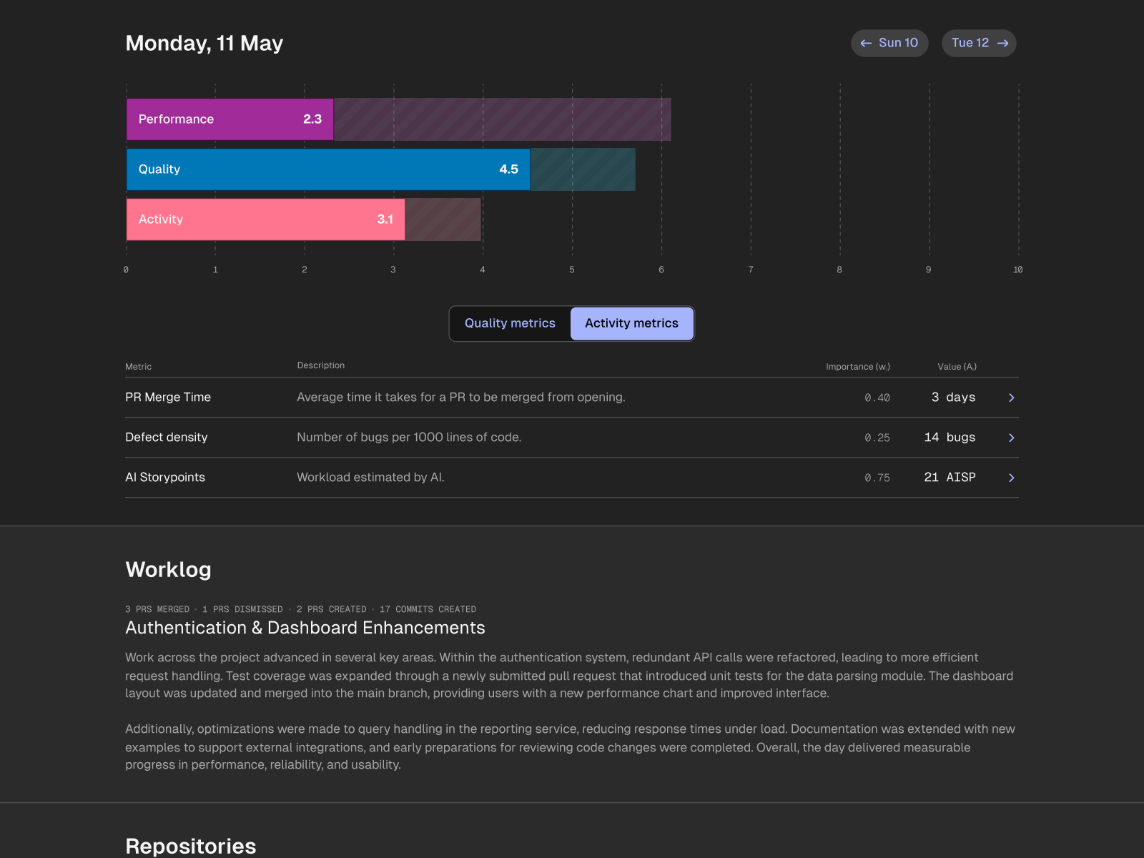
Task: Click the hatched Quality target bar
Action: point(583,169)
